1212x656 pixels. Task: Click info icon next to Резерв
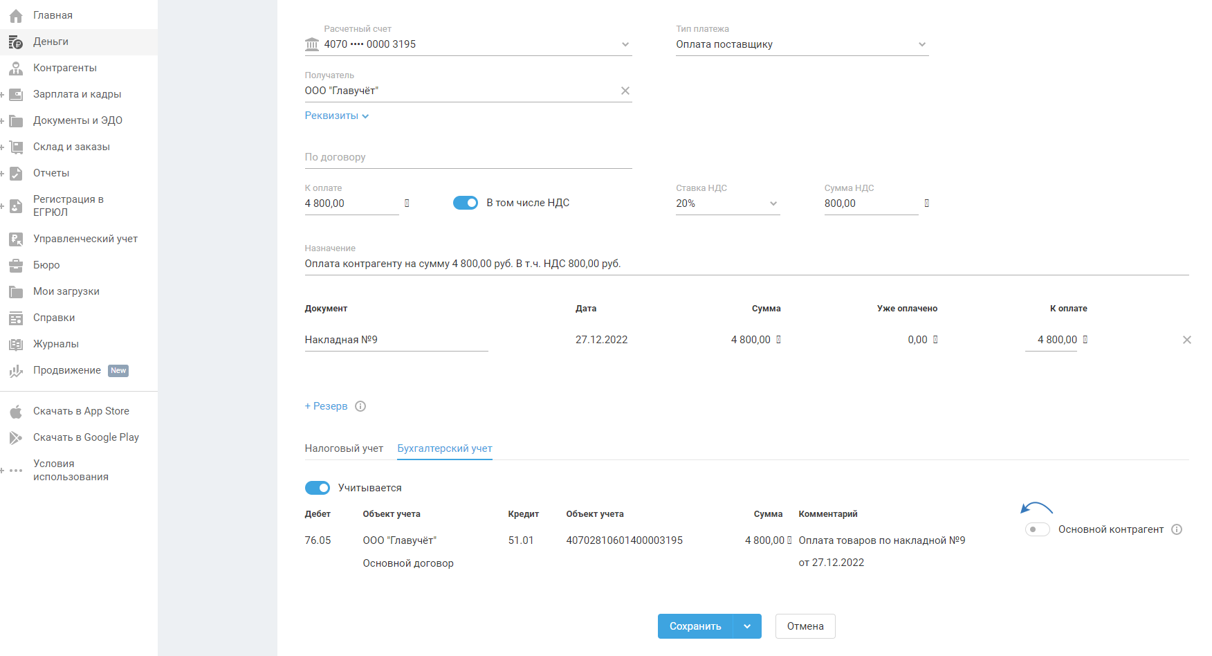[360, 406]
